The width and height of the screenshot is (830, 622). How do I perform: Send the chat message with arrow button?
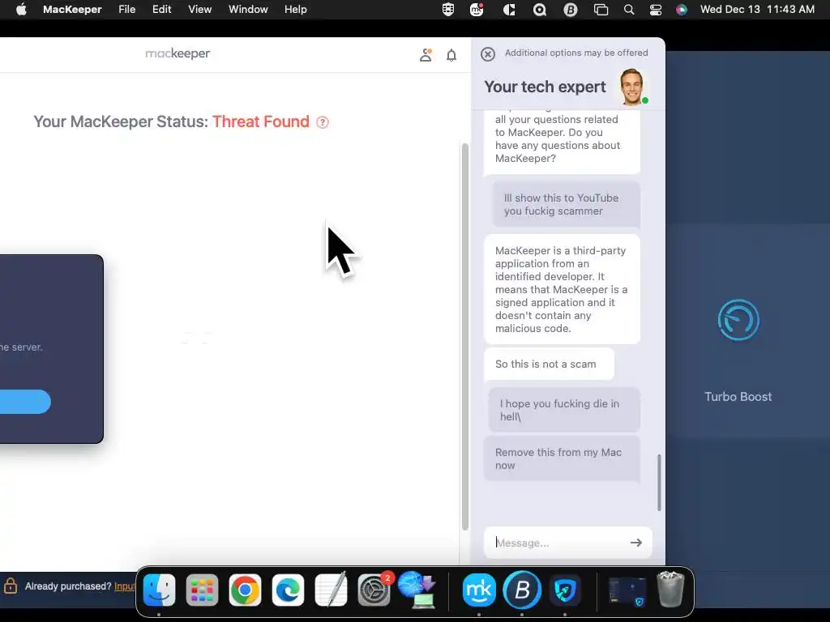[x=636, y=543]
